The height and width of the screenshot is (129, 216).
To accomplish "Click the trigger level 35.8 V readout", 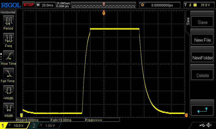I will tap(205, 5).
